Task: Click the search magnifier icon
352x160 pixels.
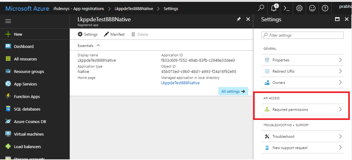Action: (261, 8)
